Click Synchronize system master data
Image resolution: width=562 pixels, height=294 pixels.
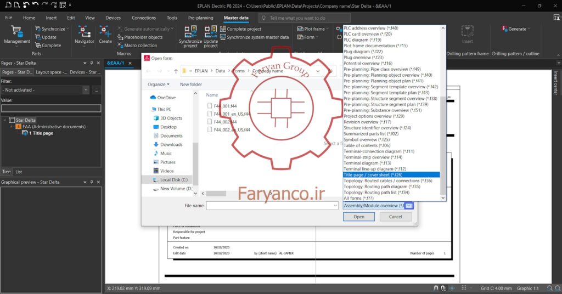point(254,37)
